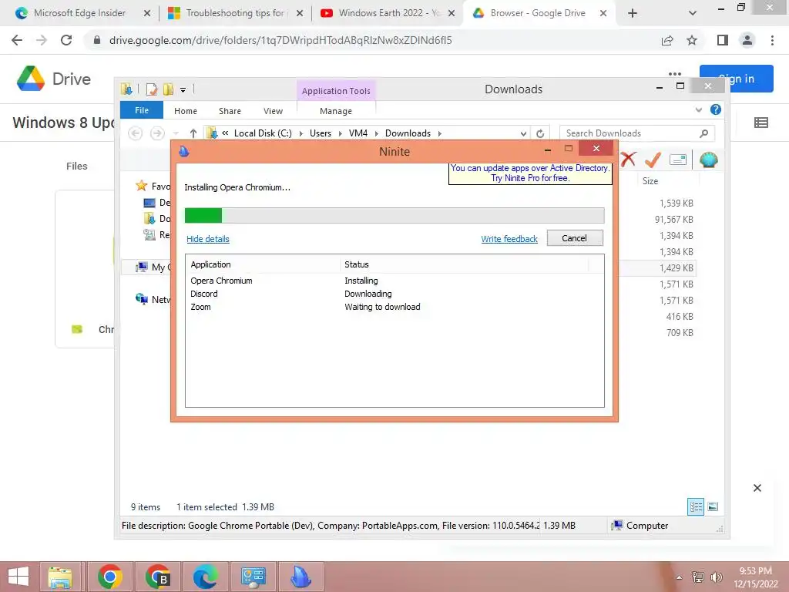Click Explorer forward navigation arrow
Screen dimensions: 789x592
tap(157, 133)
